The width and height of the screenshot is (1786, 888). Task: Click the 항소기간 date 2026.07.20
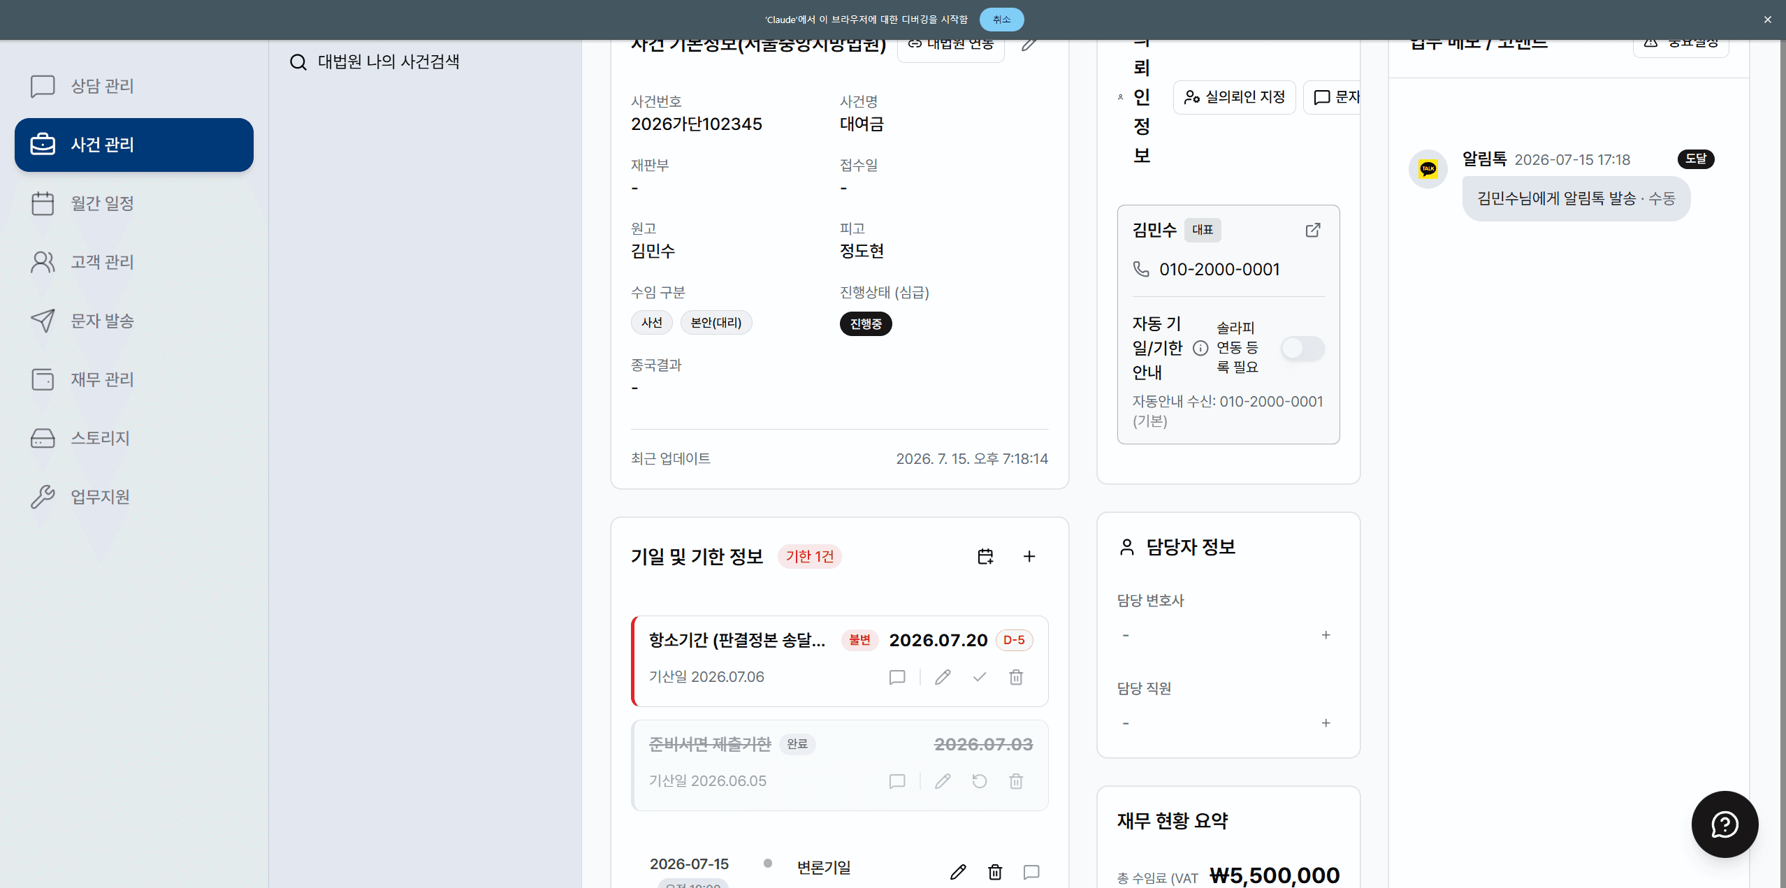(x=938, y=640)
